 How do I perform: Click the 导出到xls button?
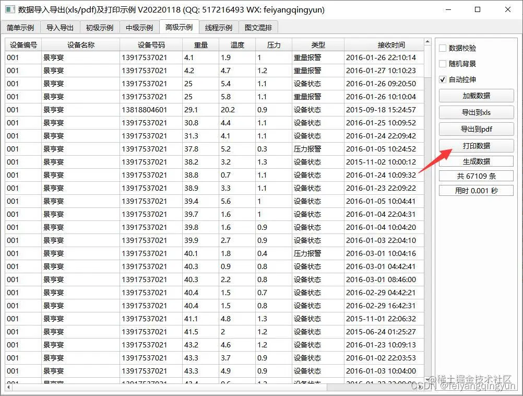(x=477, y=112)
